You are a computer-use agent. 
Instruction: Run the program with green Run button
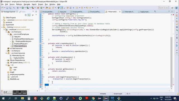point(23,8)
